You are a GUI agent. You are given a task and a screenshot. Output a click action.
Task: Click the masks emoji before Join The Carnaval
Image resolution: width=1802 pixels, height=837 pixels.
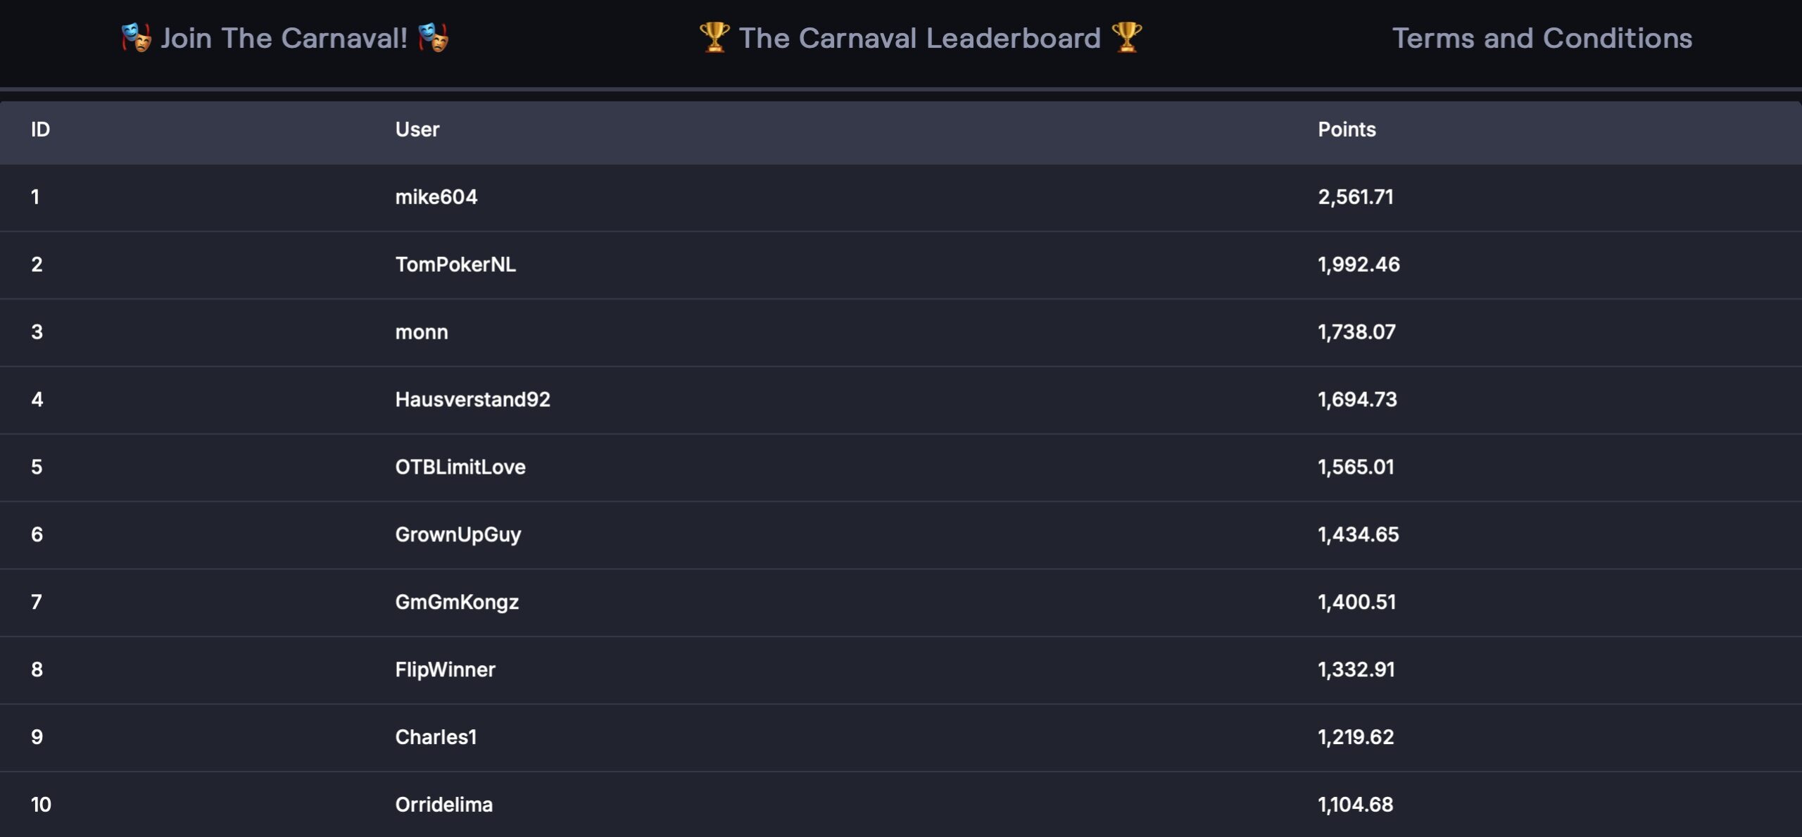136,38
